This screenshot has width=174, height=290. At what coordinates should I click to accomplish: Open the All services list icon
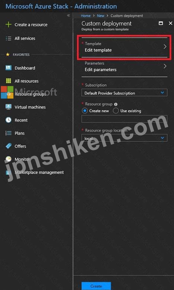8,39
